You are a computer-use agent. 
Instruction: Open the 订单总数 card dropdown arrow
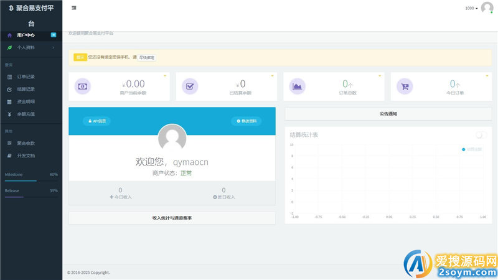coord(380,76)
